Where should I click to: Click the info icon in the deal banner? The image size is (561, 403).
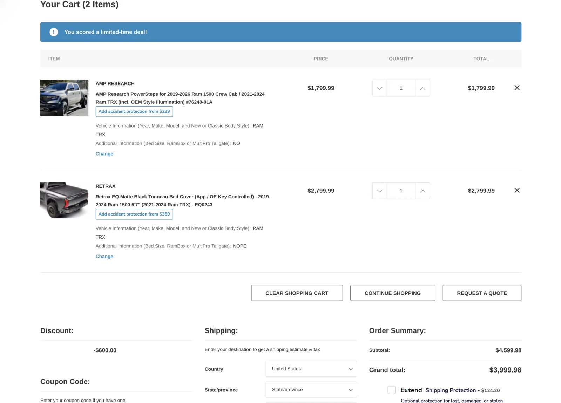coord(54,32)
